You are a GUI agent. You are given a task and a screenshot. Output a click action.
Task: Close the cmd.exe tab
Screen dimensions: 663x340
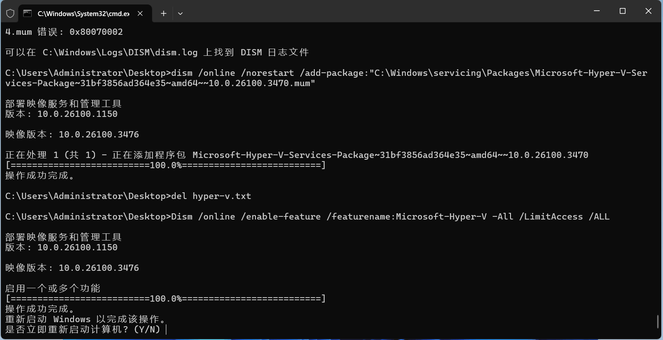[140, 13]
